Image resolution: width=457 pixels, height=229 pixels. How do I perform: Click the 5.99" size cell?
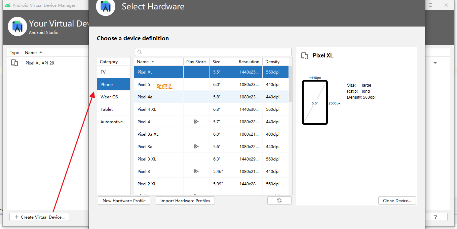click(x=223, y=184)
